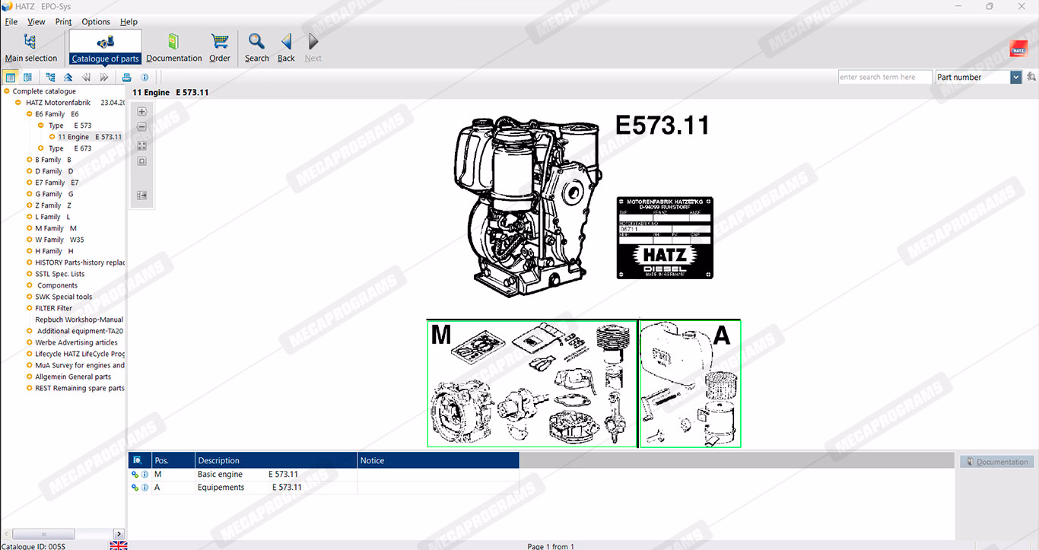Image resolution: width=1039 pixels, height=550 pixels.
Task: Click the print icon in small toolbar
Action: pos(127,78)
